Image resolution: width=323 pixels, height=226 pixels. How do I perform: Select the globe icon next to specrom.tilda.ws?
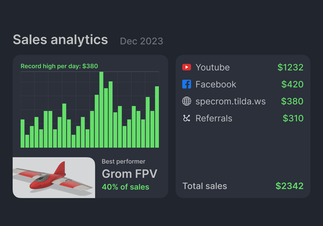(x=187, y=101)
